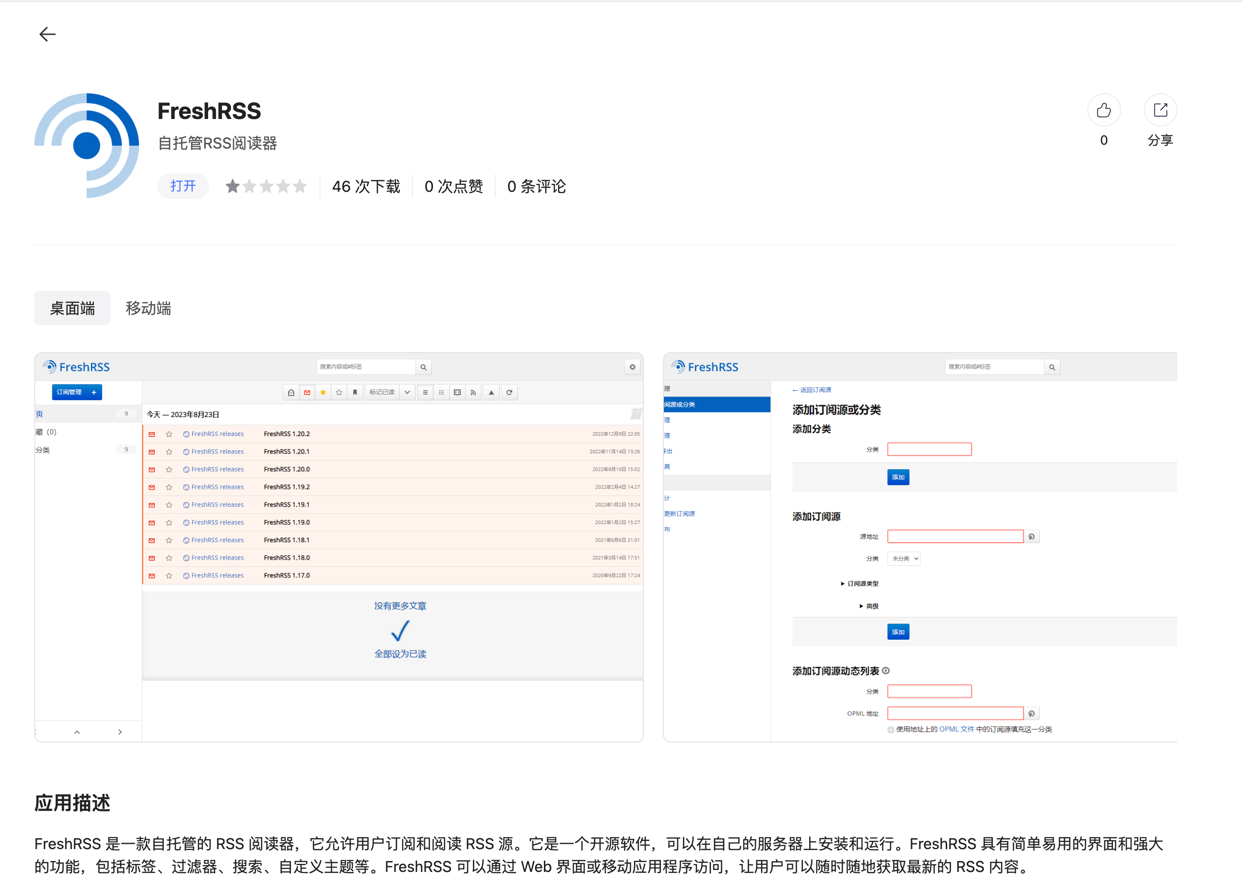
Task: Click the share (分享) icon
Action: 1160,110
